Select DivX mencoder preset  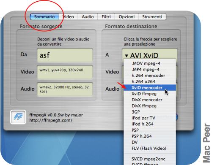(x=150, y=100)
